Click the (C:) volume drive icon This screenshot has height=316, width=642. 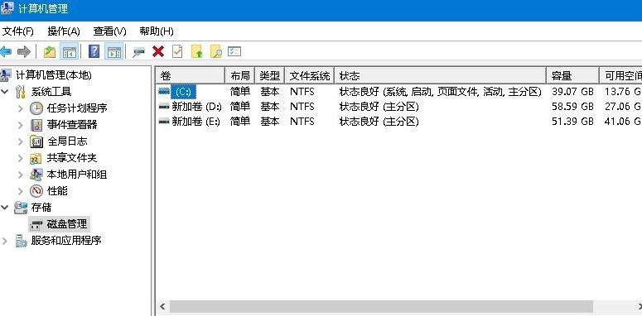coord(164,92)
